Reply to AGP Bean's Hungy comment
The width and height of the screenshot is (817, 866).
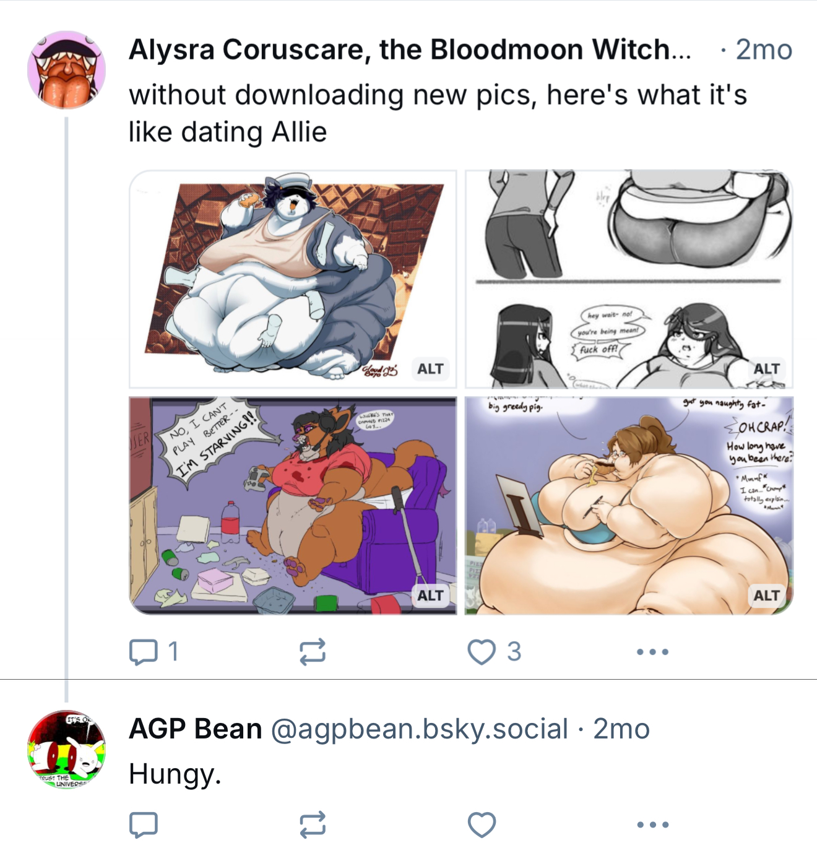coord(144,825)
